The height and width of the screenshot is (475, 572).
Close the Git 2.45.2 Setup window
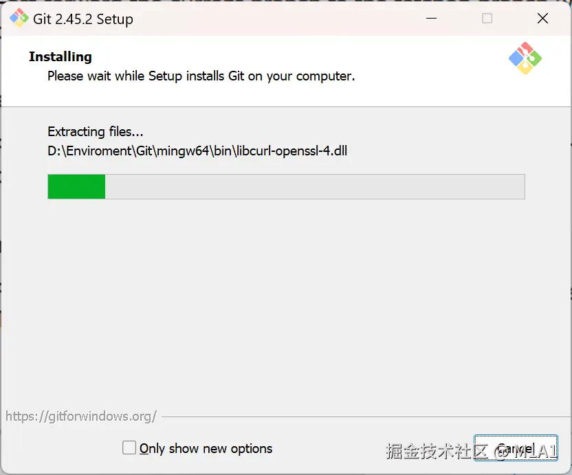[543, 19]
